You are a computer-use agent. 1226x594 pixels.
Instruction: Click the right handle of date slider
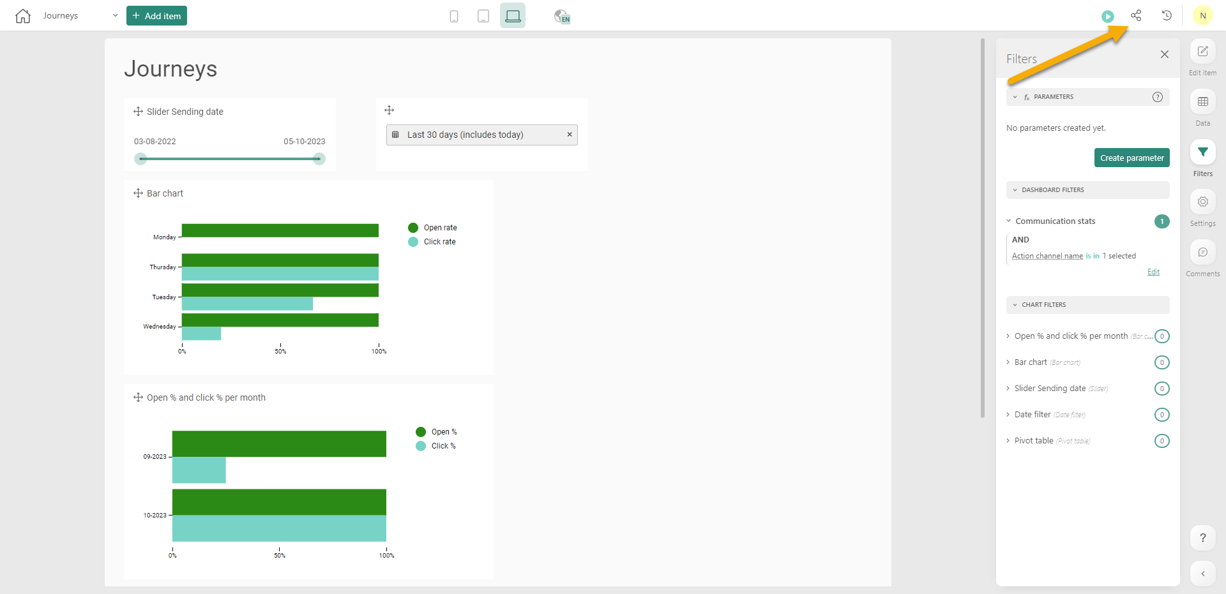pos(319,159)
